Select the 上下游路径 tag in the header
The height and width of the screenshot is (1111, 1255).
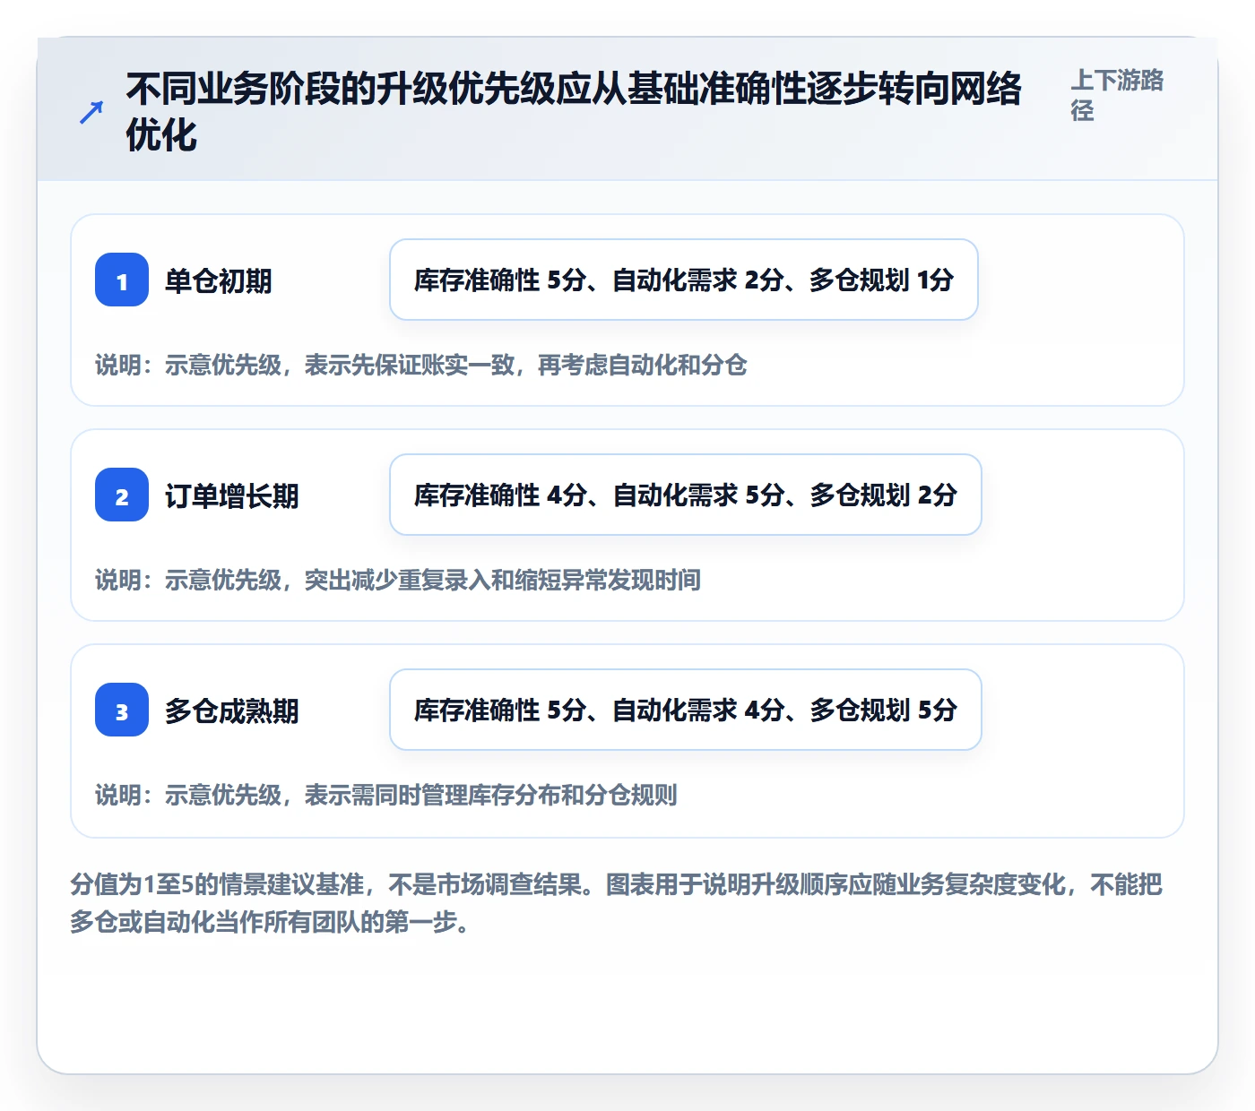(1117, 95)
